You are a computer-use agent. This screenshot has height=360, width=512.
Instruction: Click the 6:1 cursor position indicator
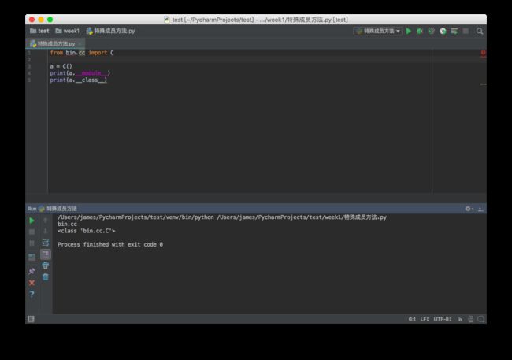coord(412,319)
